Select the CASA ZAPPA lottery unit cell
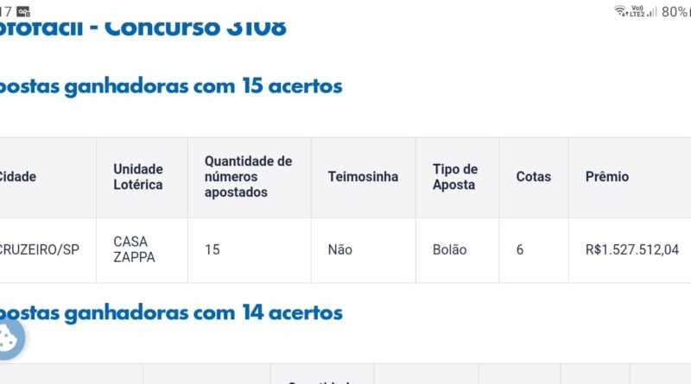Screen dimensions: 691x384 pos(134,249)
